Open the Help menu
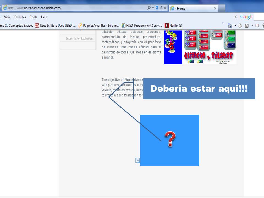 44,17
